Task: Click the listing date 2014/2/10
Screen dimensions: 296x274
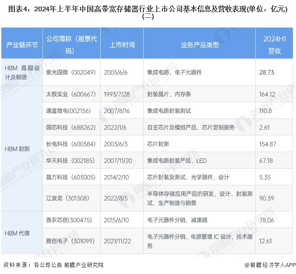Action: click(116, 177)
